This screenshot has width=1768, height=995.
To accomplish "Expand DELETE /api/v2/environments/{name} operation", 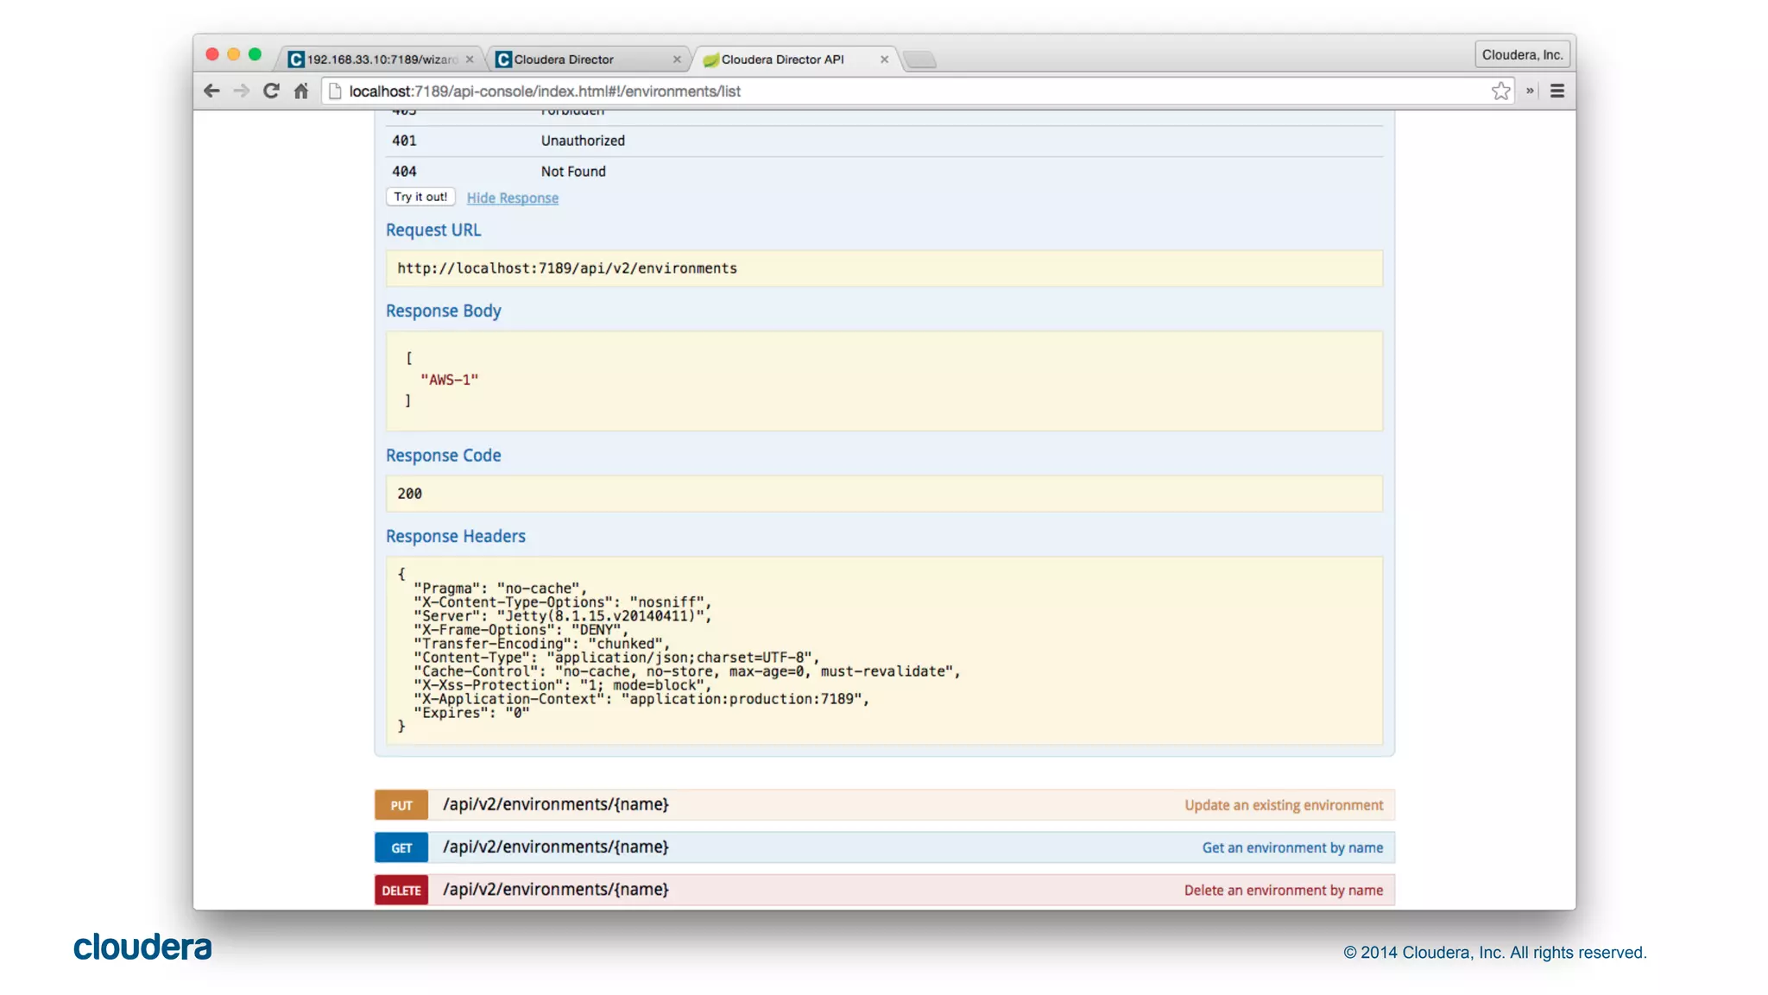I will click(x=556, y=889).
